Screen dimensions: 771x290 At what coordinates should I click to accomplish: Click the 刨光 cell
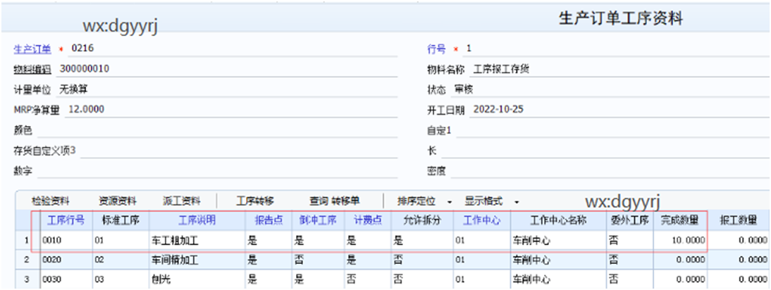point(197,279)
